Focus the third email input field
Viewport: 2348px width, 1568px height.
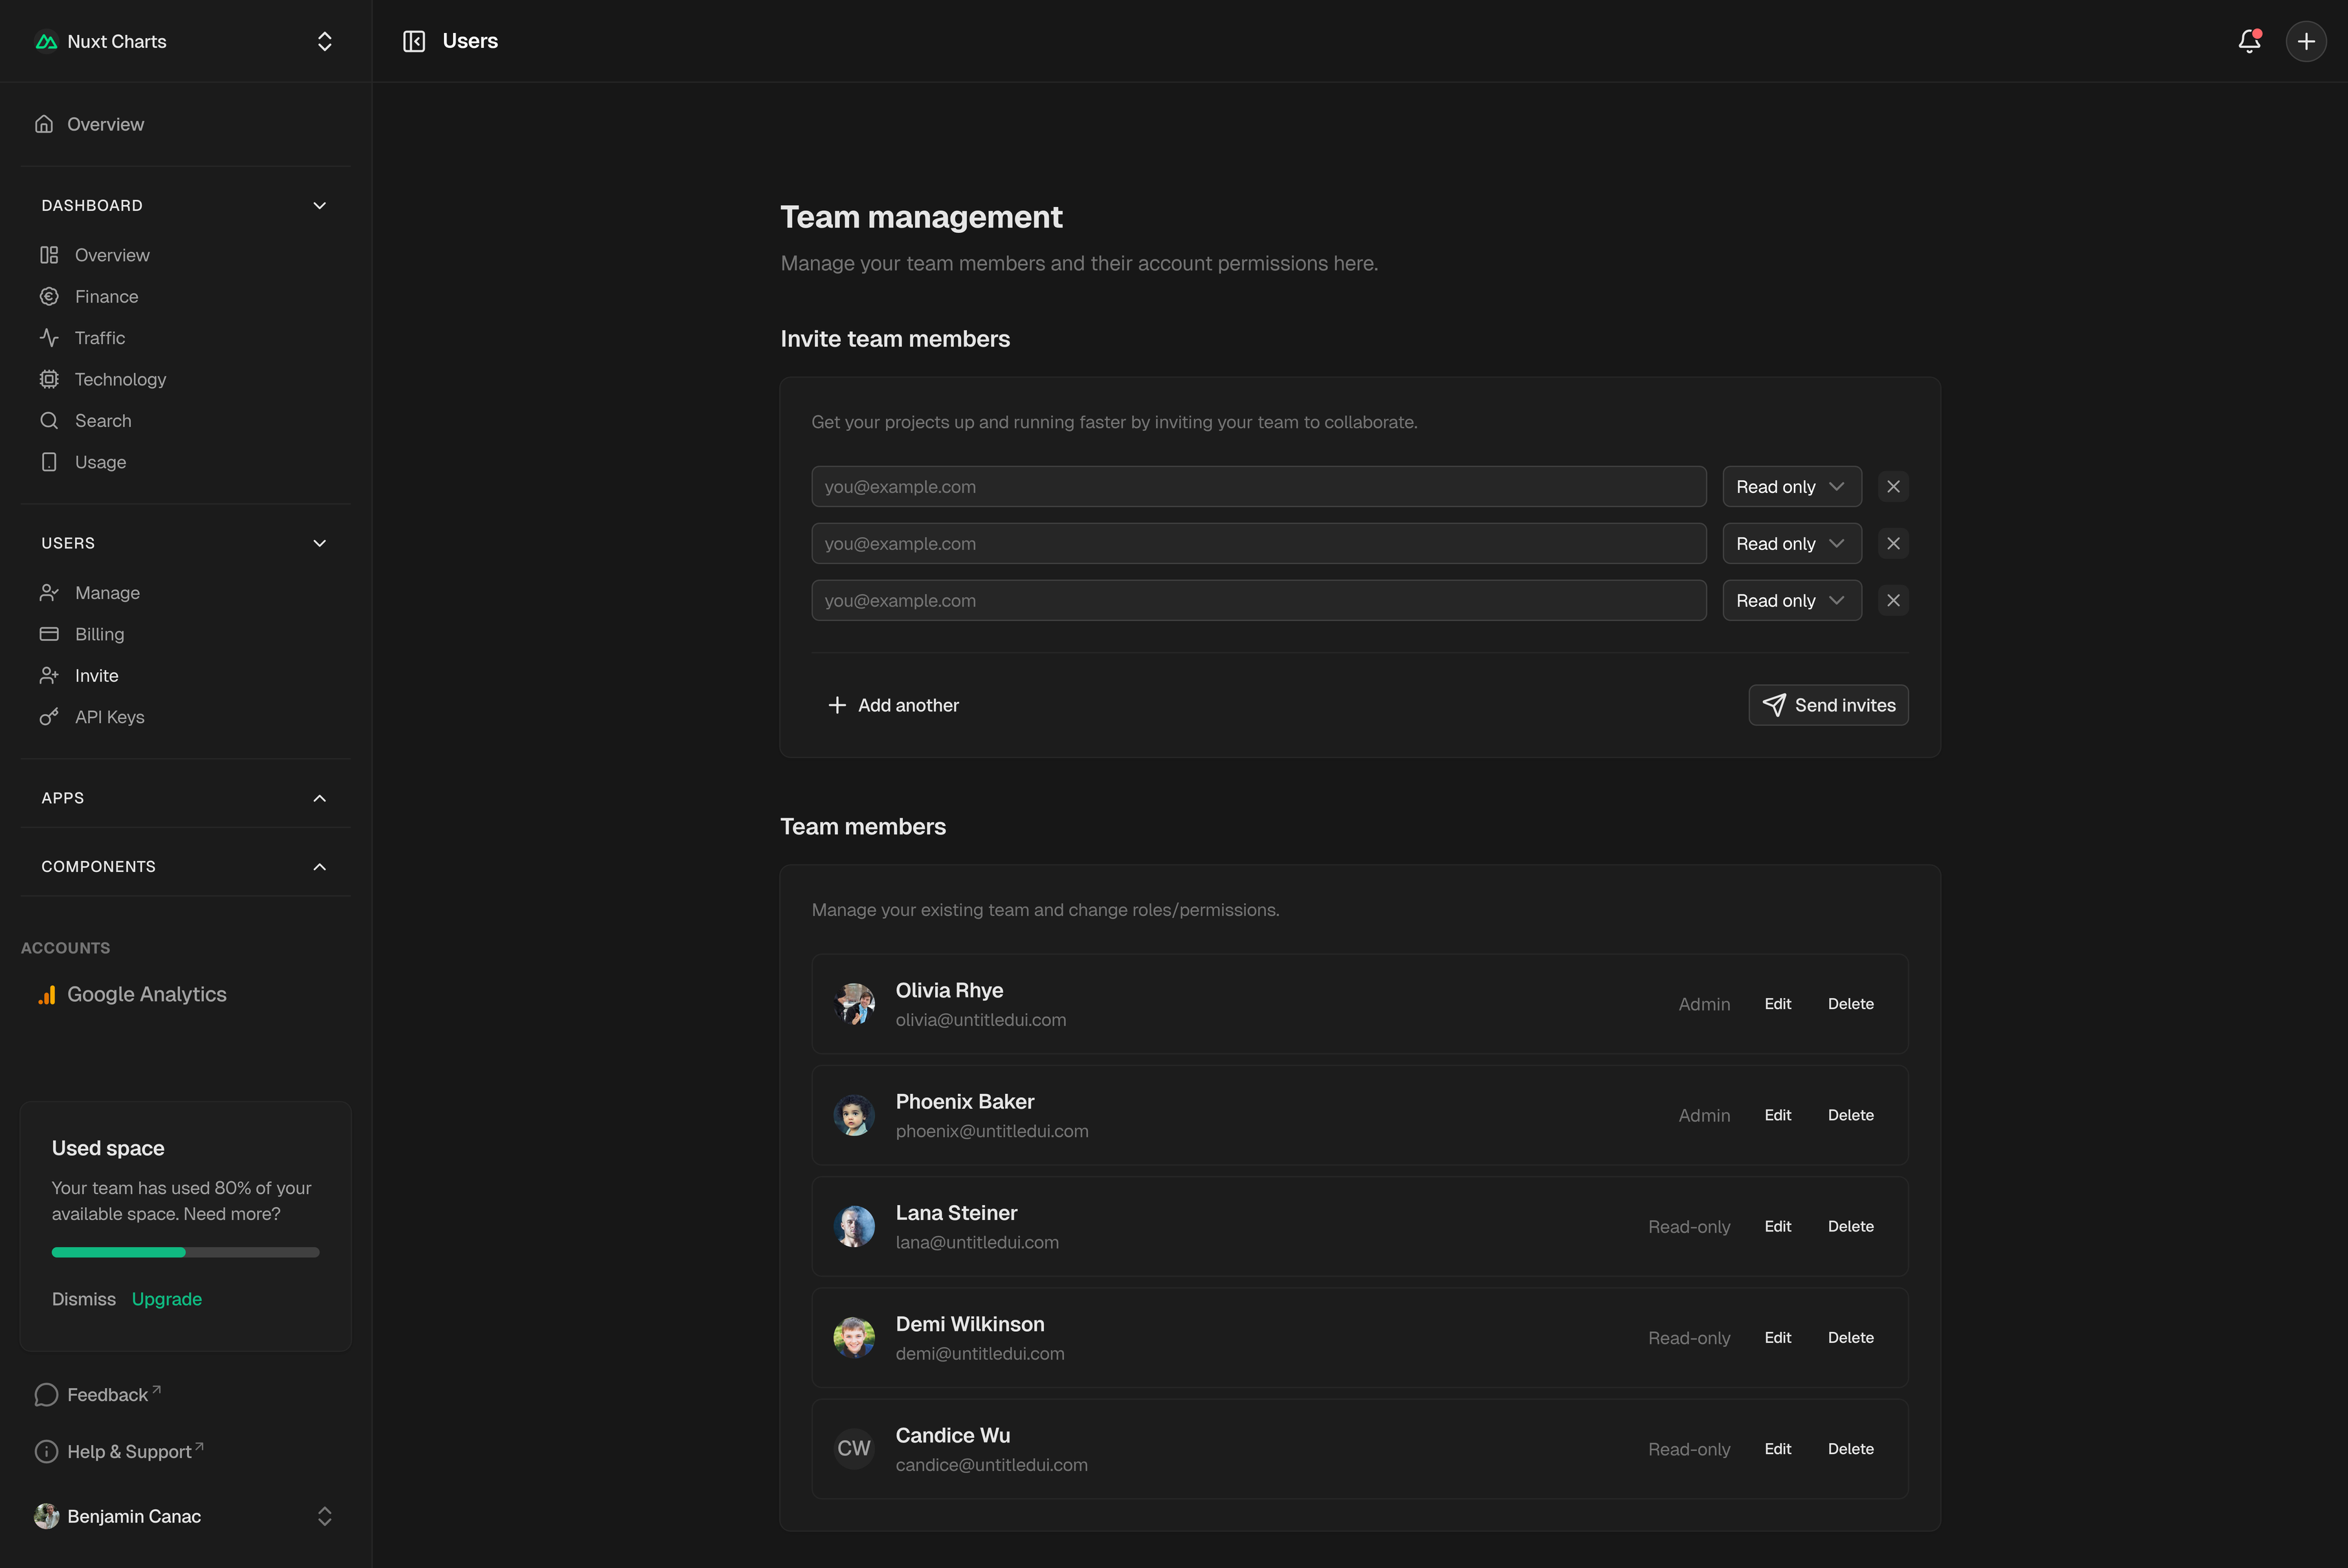[x=1257, y=601]
